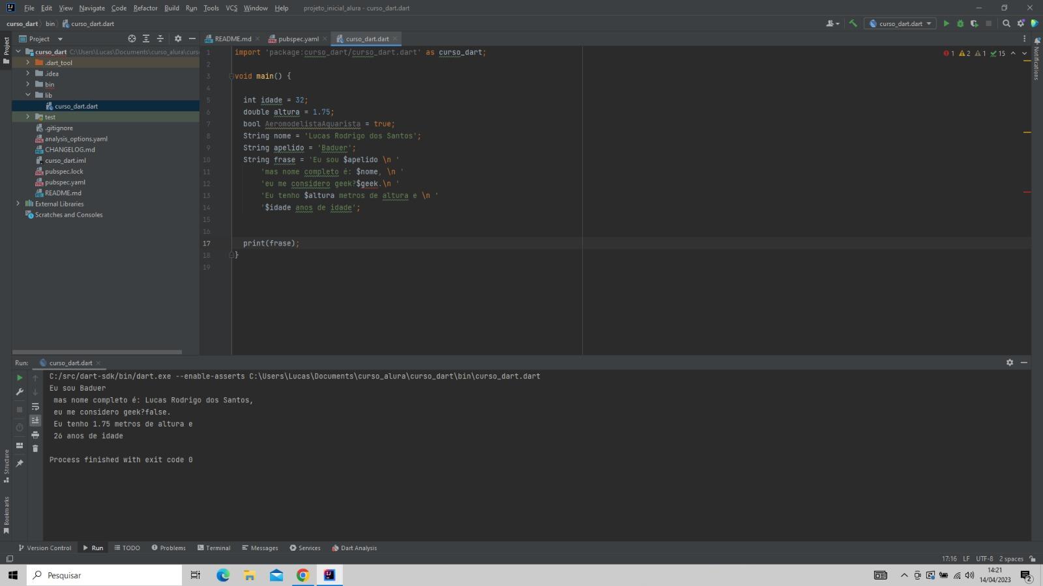The width and height of the screenshot is (1043, 586).
Task: Switch to the README.md editor tab
Action: (233, 38)
